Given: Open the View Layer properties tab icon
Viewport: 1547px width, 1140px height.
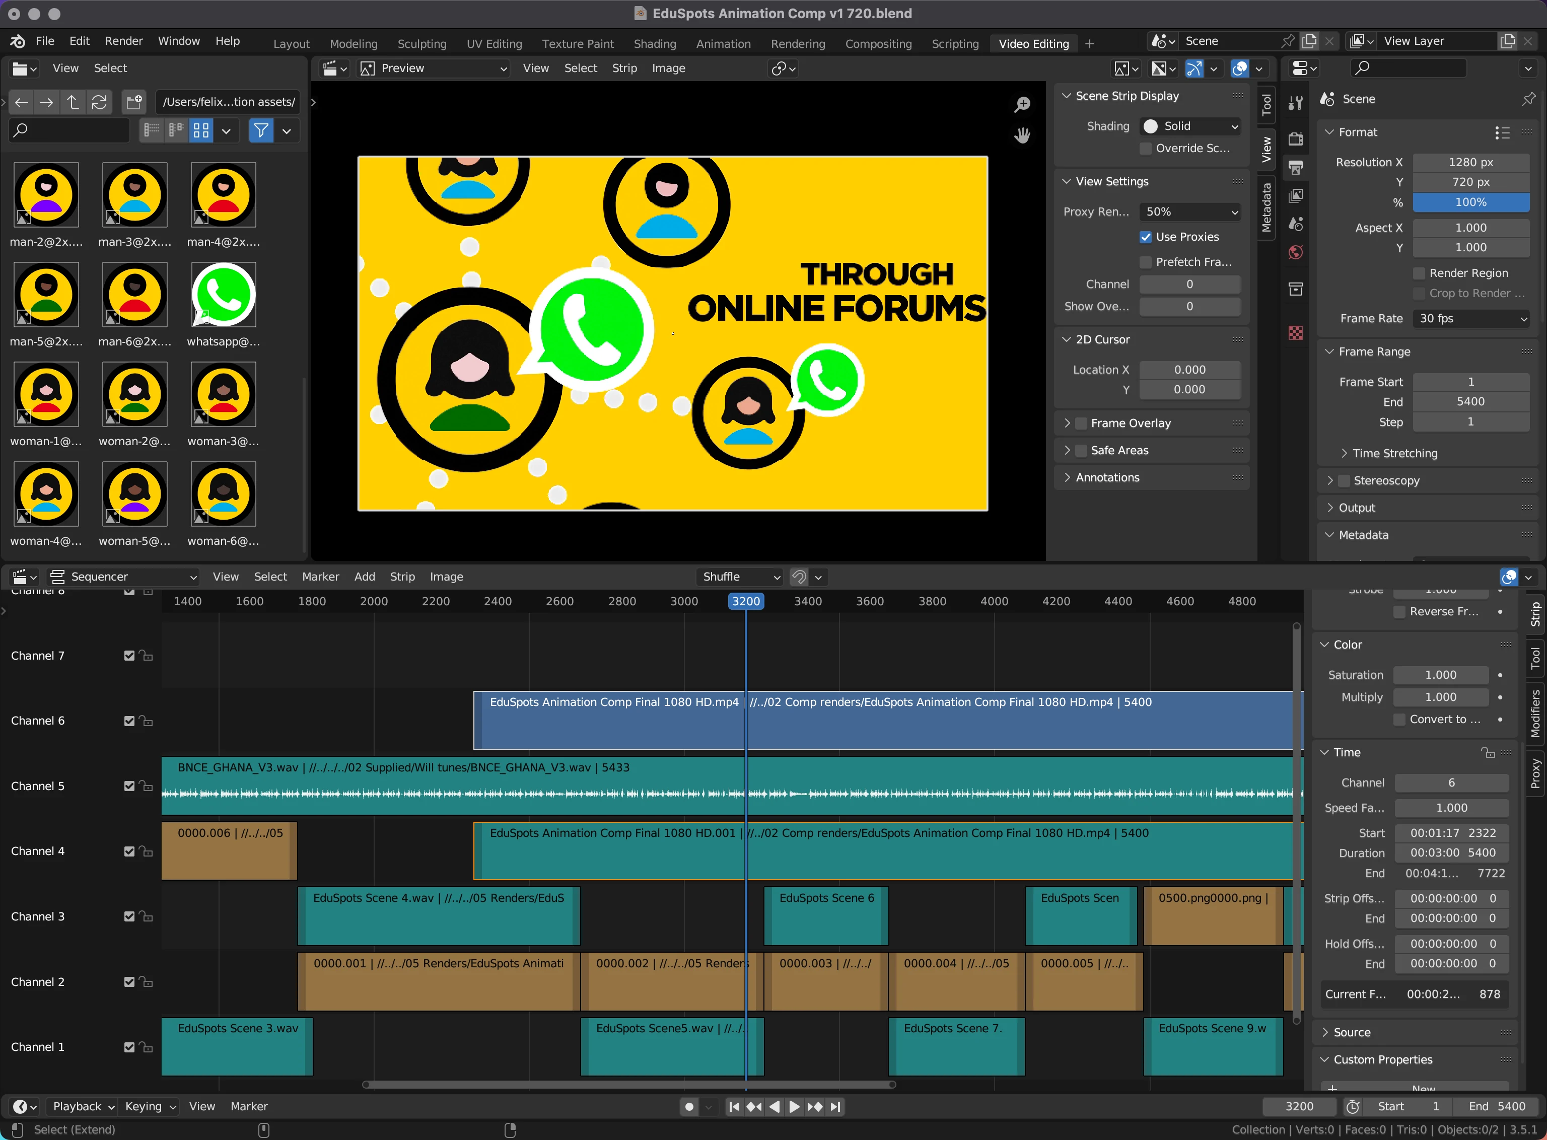Looking at the screenshot, I should coord(1295,196).
